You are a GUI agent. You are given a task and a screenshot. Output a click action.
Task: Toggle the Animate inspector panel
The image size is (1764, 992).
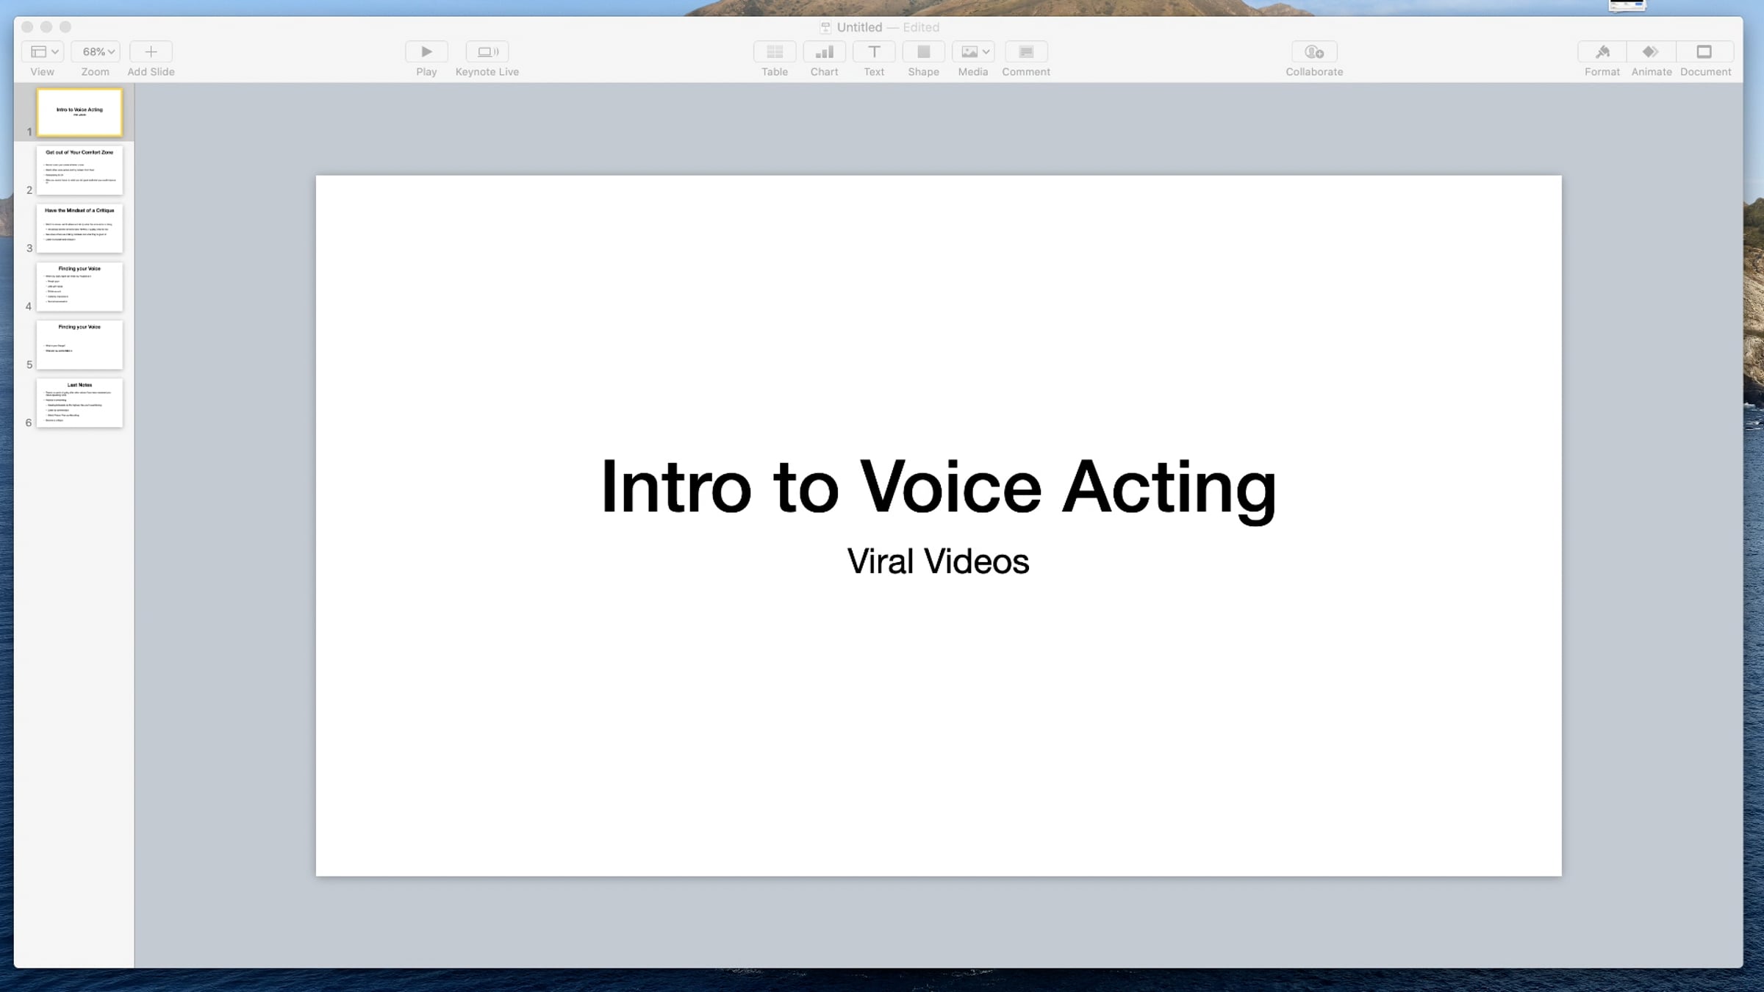tap(1652, 51)
